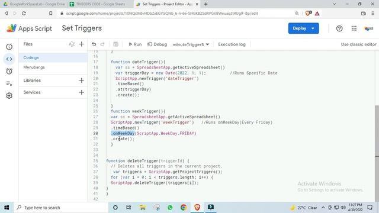The height and width of the screenshot is (213, 379).
Task: Add a library with the plus icon
Action: coord(82,80)
